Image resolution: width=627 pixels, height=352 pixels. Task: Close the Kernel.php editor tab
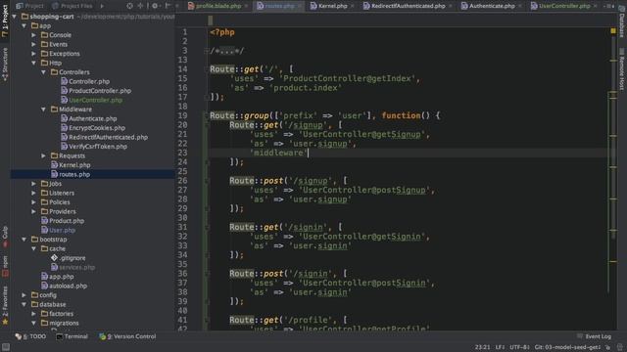352,6
